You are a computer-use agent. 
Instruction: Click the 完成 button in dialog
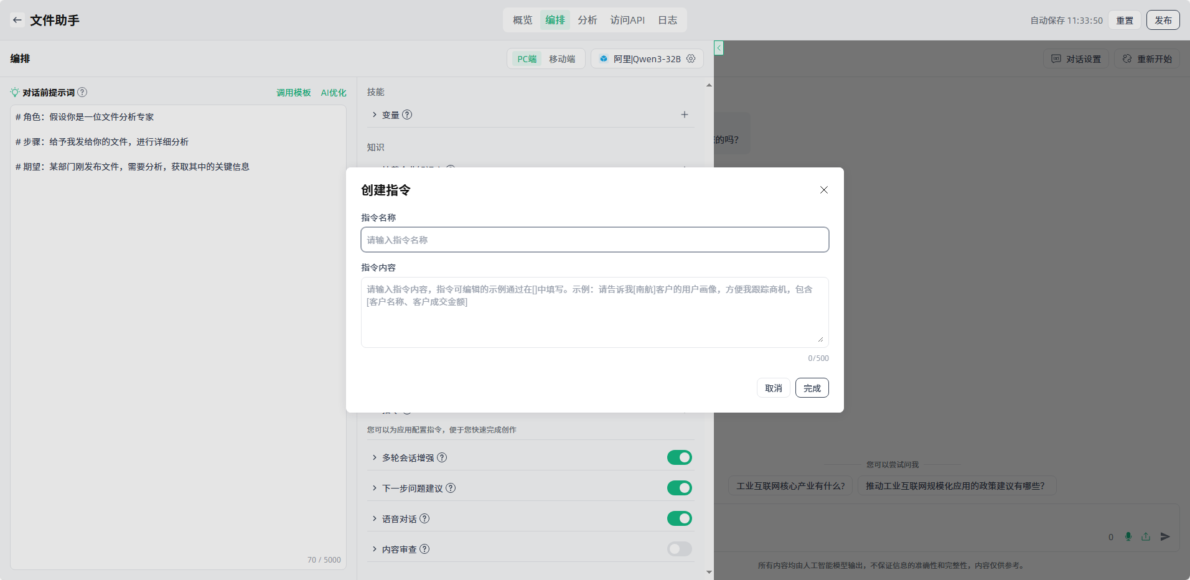812,388
